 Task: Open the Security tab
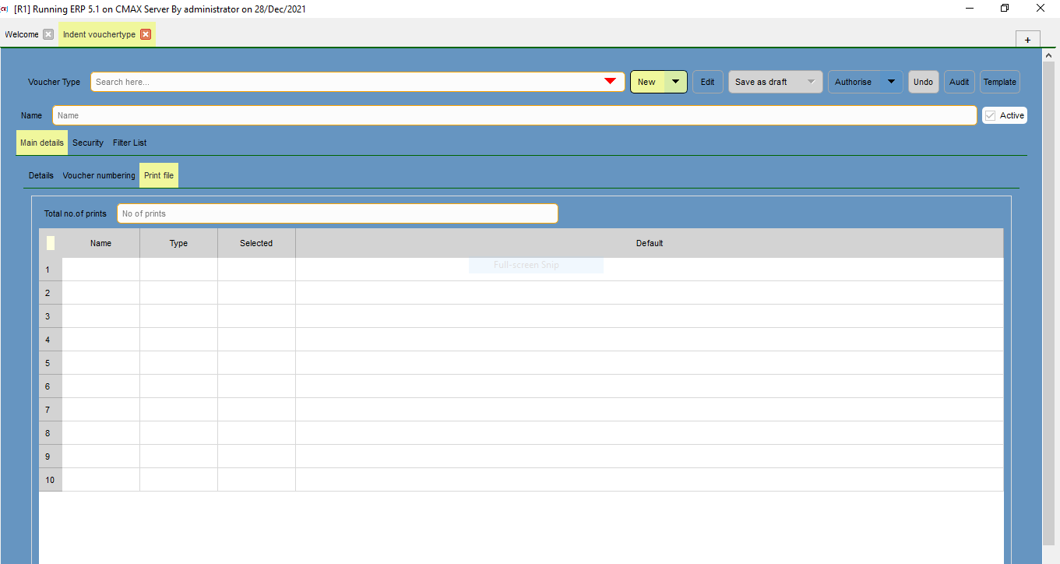coord(88,143)
